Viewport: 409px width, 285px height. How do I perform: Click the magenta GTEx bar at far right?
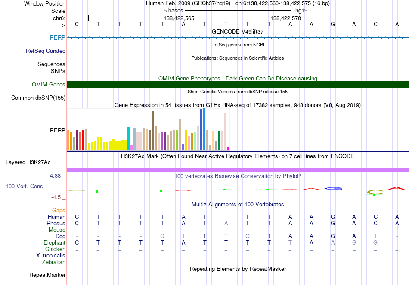coord(228,149)
